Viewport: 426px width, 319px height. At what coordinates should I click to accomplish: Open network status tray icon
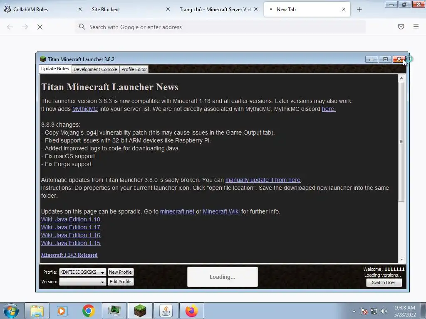pyautogui.click(x=374, y=311)
